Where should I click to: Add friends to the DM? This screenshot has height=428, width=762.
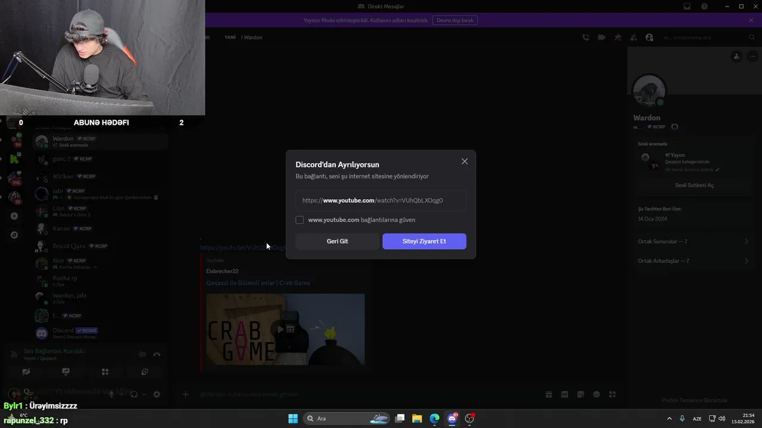click(633, 37)
